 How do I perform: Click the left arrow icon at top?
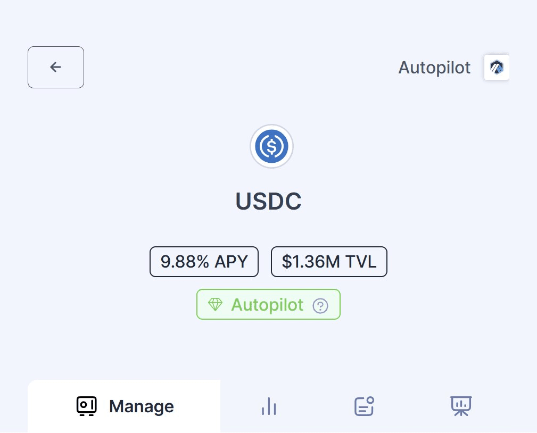tap(55, 67)
